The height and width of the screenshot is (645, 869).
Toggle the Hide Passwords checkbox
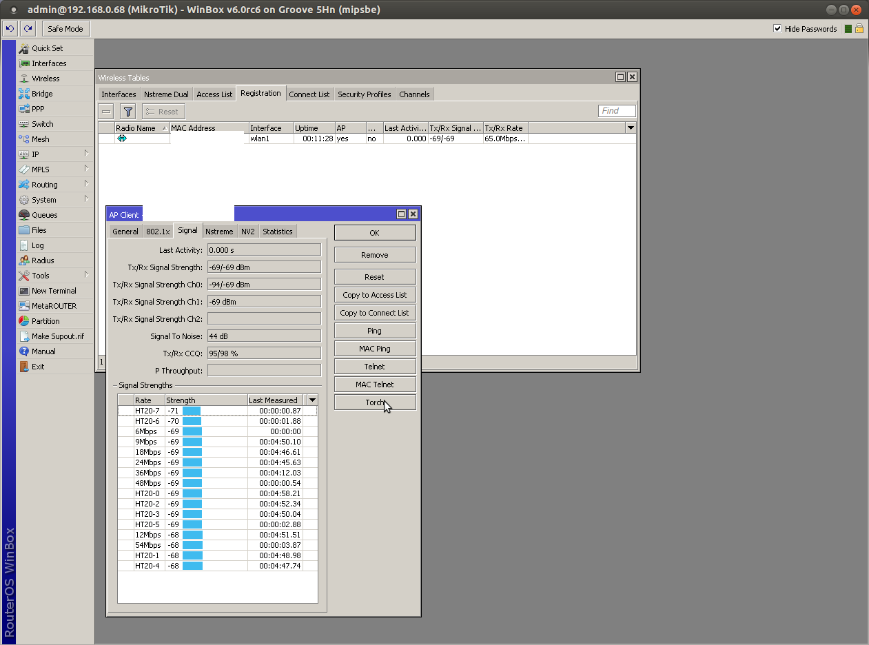777,29
